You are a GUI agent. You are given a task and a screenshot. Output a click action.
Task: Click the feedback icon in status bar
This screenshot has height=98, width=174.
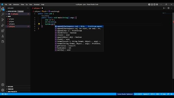[168, 94]
